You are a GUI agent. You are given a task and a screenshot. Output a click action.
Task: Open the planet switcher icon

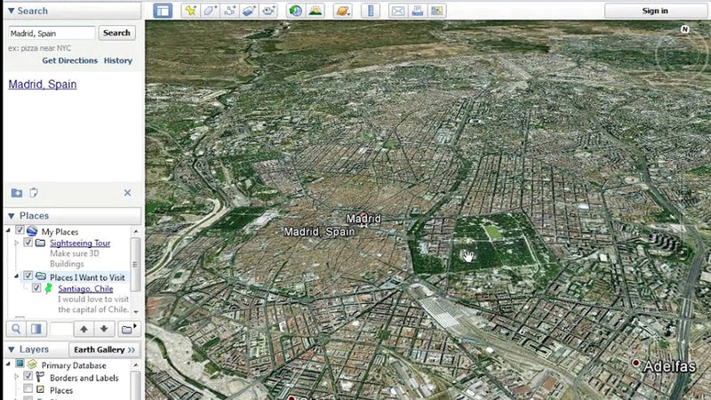click(x=341, y=11)
